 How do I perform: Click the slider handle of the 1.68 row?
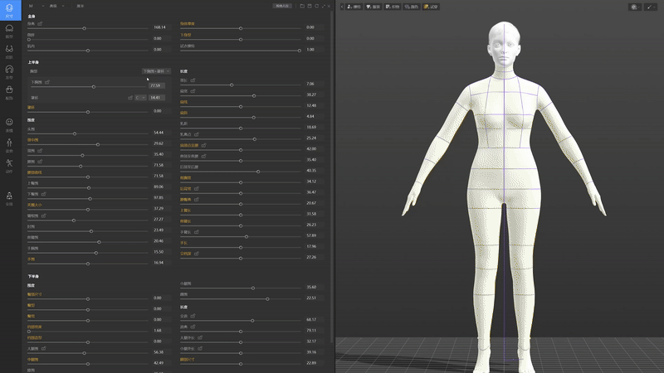29,332
